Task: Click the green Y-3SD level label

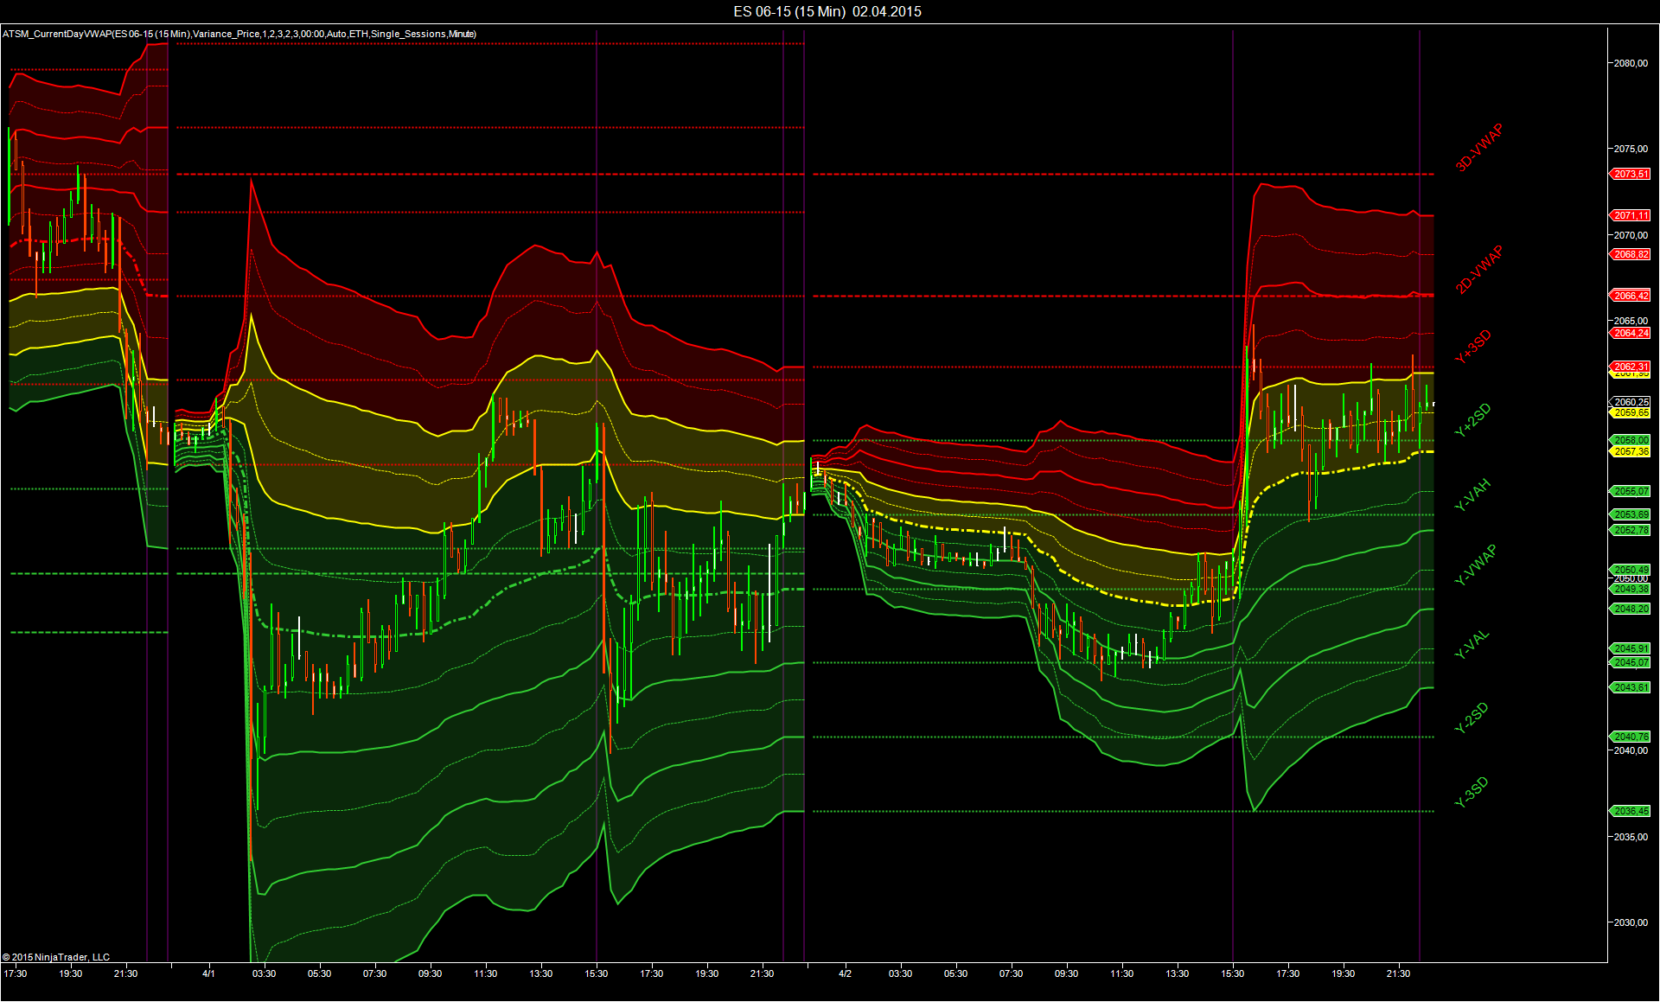Action: click(1472, 792)
